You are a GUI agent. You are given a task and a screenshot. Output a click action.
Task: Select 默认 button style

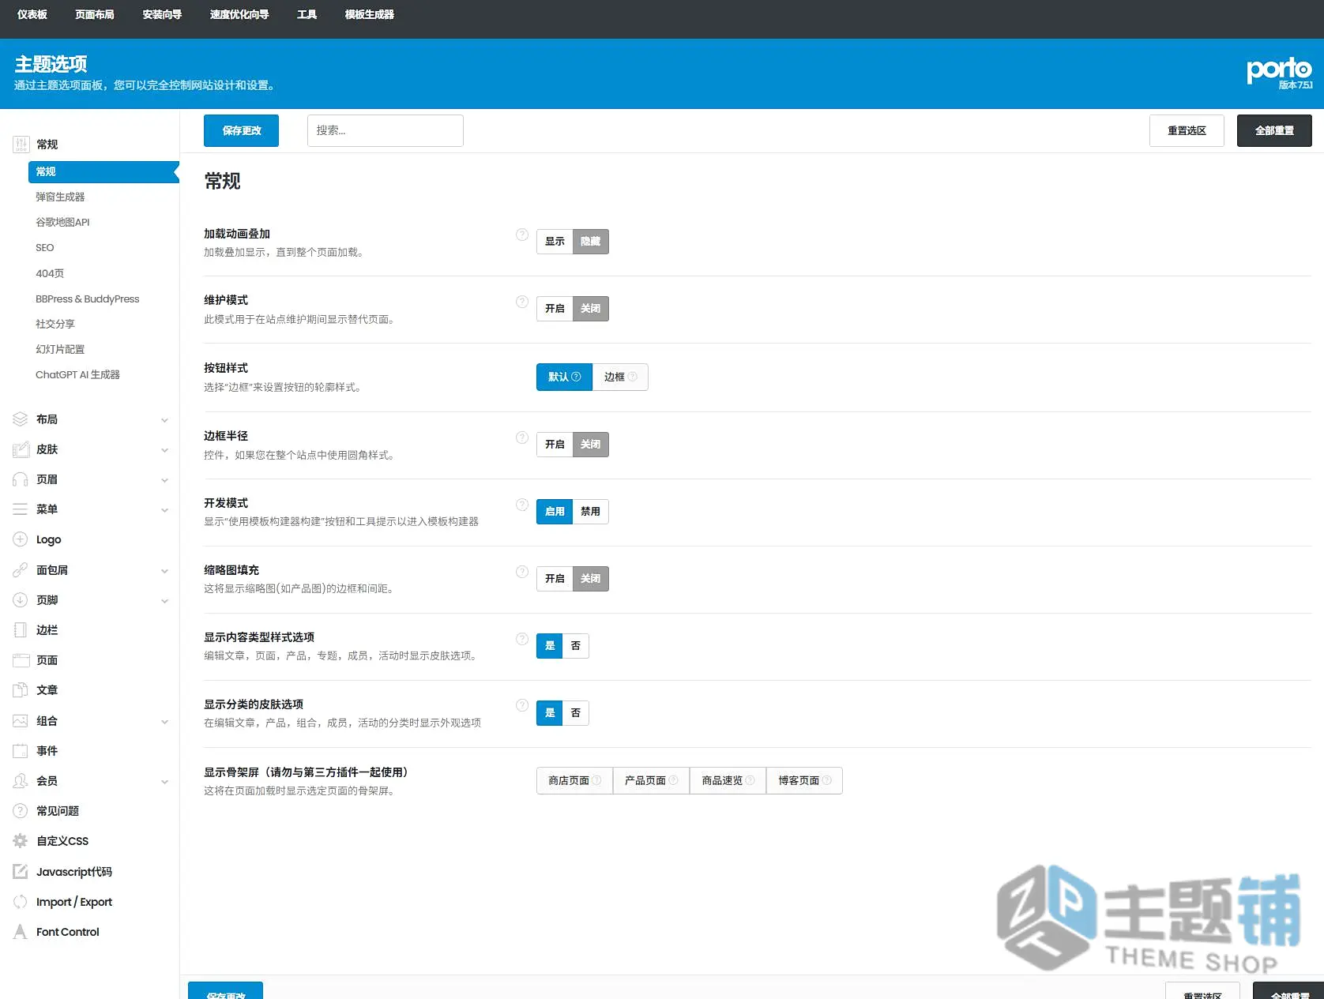coord(564,377)
